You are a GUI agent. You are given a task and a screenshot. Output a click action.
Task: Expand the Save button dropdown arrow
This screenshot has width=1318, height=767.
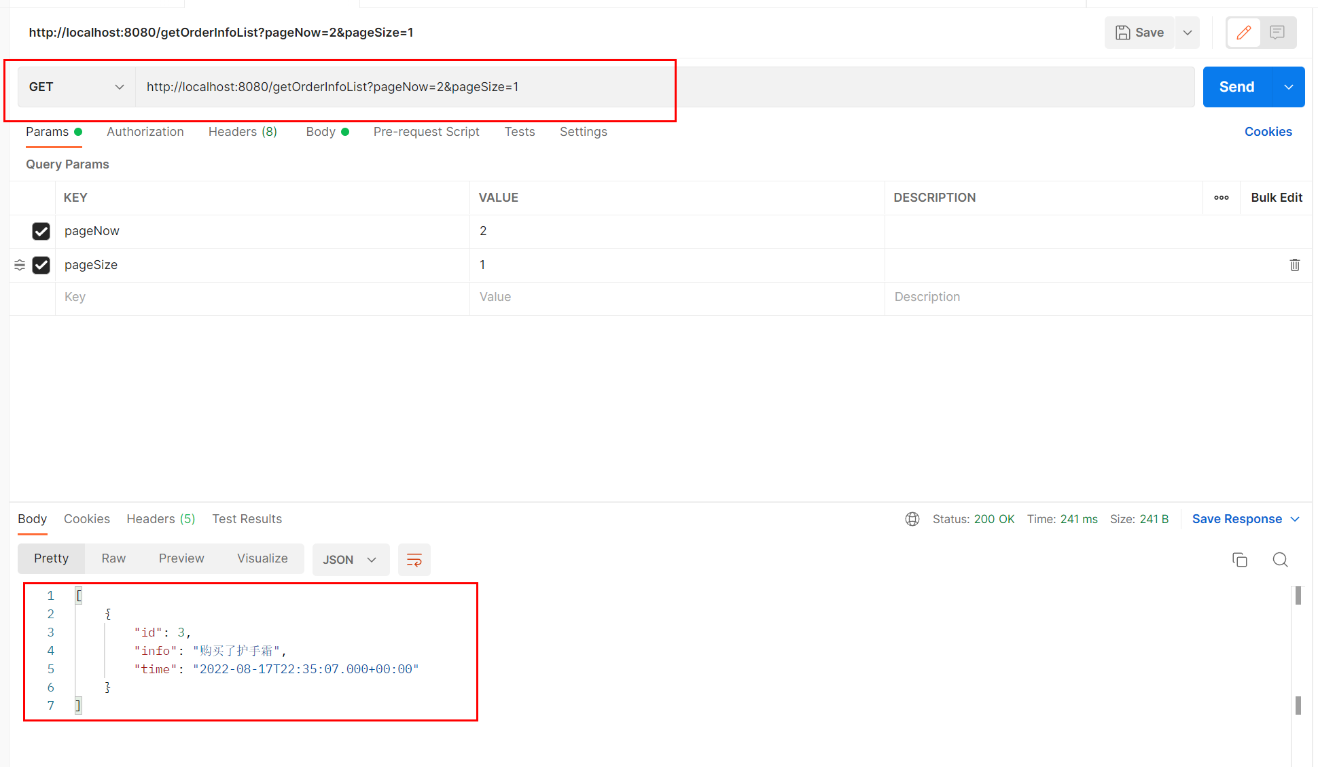[1187, 33]
